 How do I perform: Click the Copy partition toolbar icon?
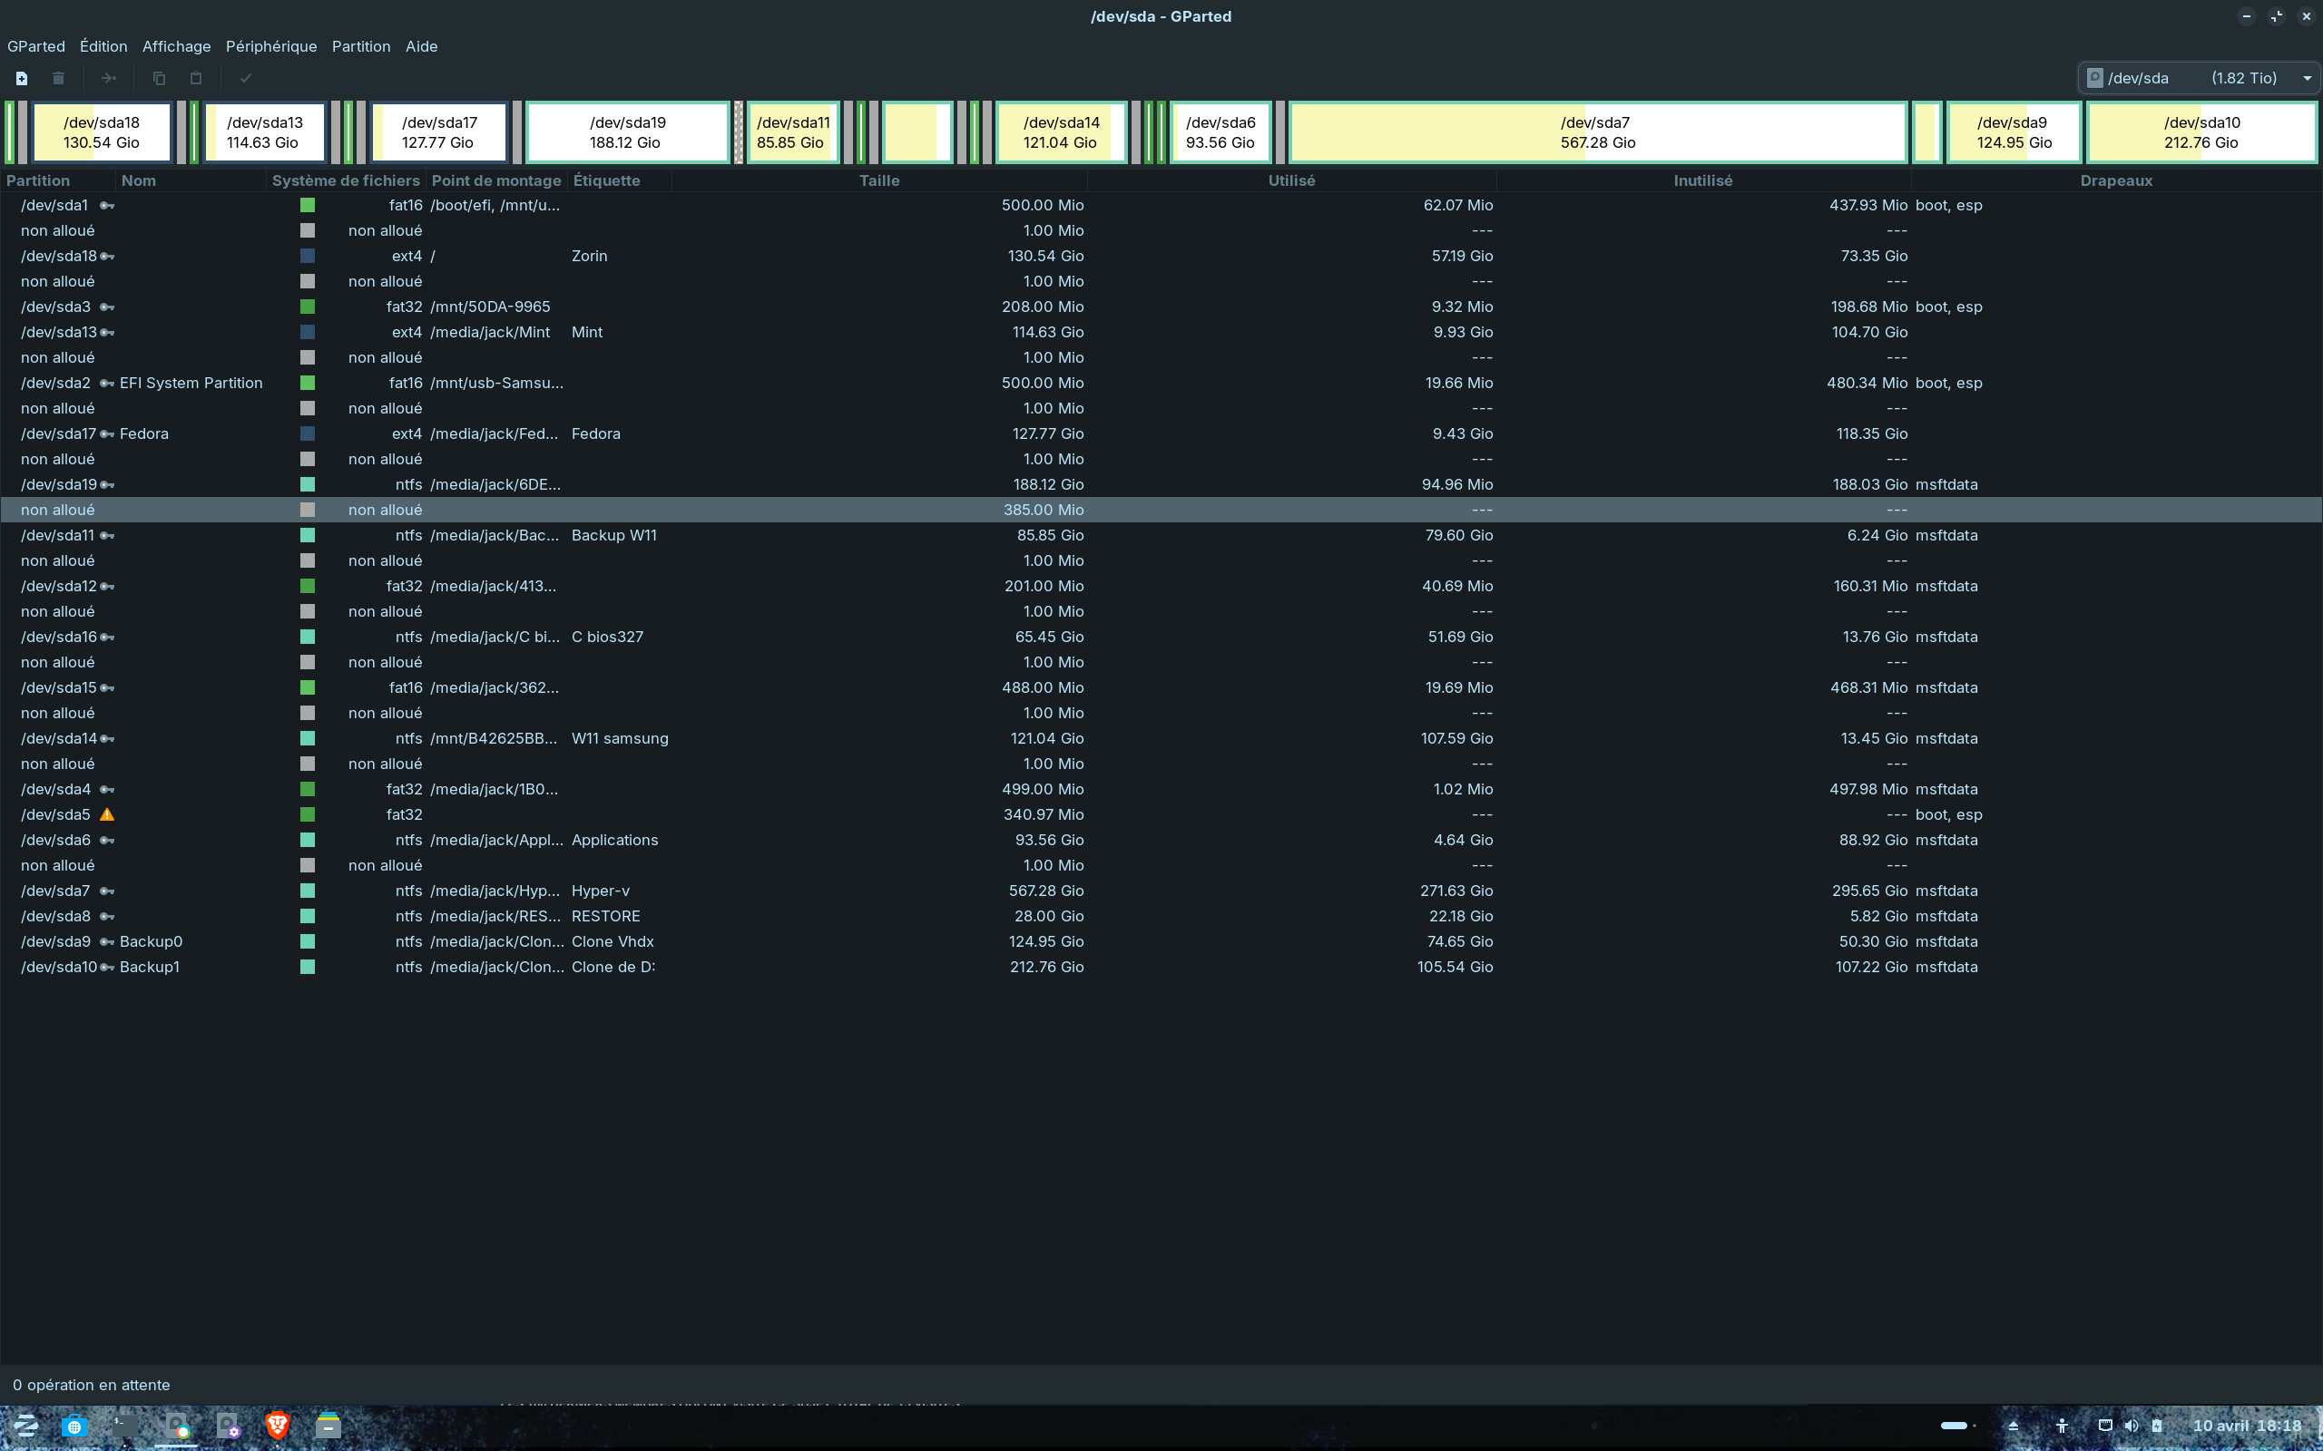[x=160, y=79]
